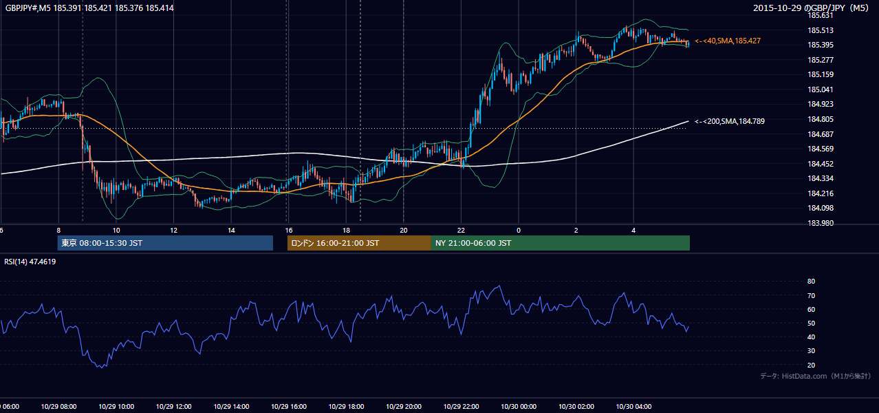Click price axis value 185.513
The height and width of the screenshot is (413, 879).
(x=820, y=30)
